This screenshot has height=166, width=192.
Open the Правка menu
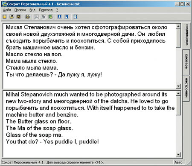click(x=20, y=10)
